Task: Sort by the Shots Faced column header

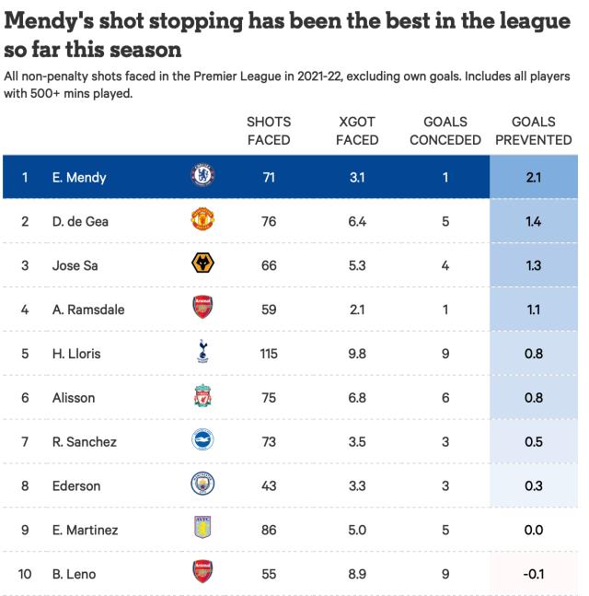Action: point(269,131)
